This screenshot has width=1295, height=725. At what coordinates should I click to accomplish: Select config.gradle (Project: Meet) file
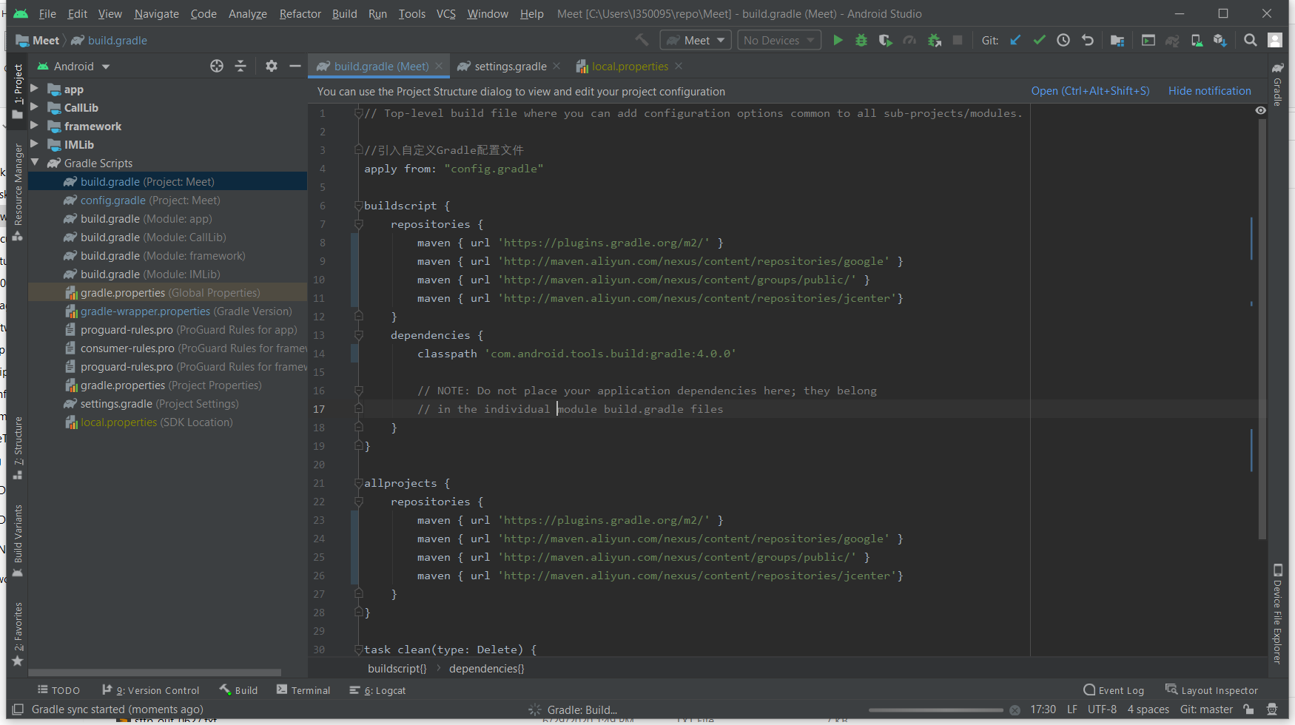click(x=167, y=200)
